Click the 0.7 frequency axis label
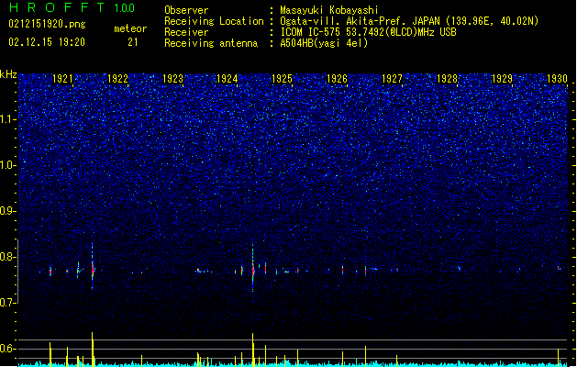577x367 pixels. tap(8, 303)
